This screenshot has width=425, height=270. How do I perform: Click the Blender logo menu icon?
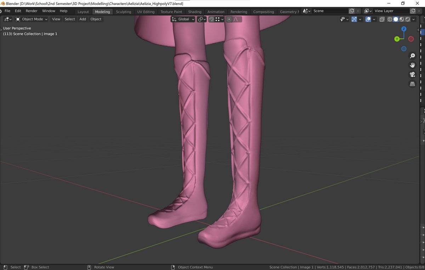(1, 11)
